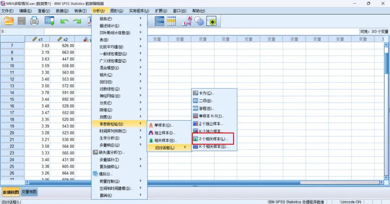The image size is (390, 204).
Task: Expand 比较平均值(M) submenu
Action: point(120,47)
